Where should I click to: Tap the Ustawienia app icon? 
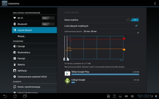[x=5, y=3]
